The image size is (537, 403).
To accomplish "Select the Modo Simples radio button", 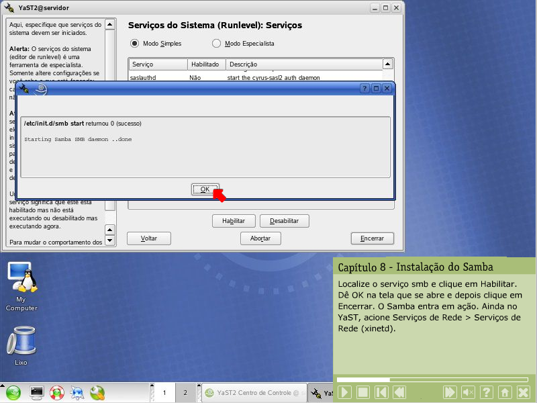I will pyautogui.click(x=135, y=44).
